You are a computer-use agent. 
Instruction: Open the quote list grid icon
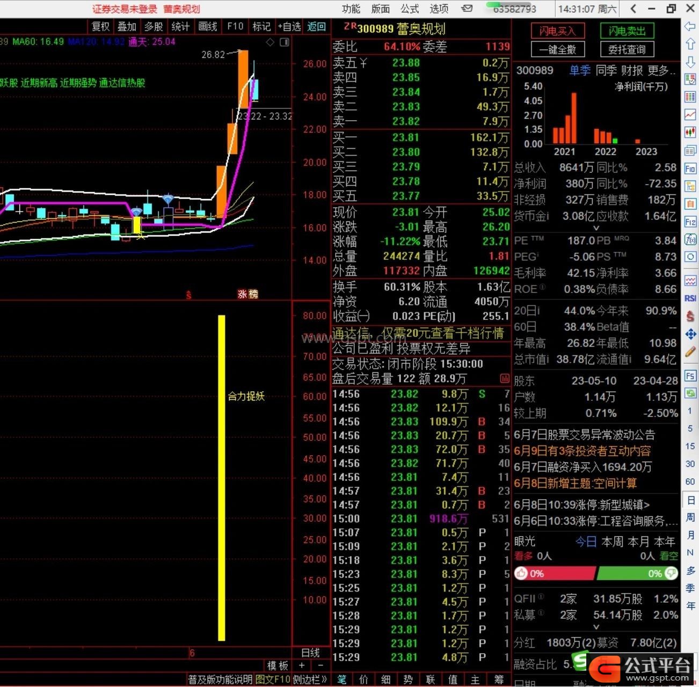coord(690,97)
